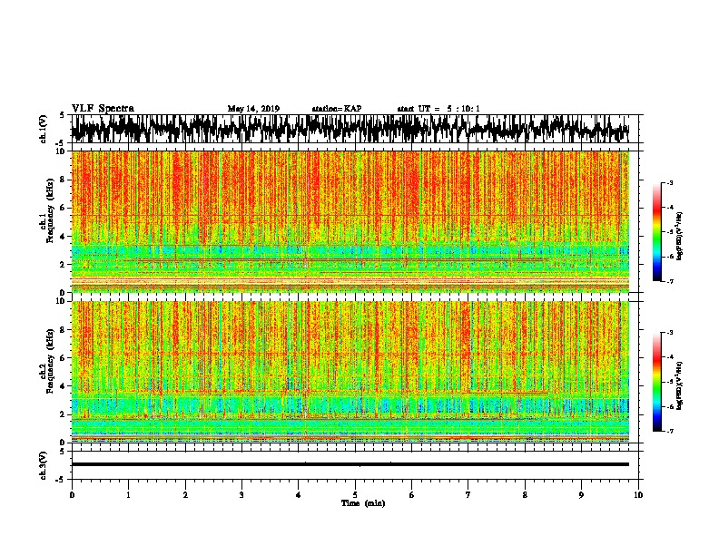Click the 'start UT = 5 : 10: 1' text
This screenshot has height=555, width=719.
tap(438, 109)
